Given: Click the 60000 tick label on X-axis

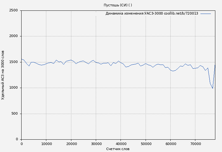Looking at the screenshot, I should pyautogui.click(x=170, y=144).
